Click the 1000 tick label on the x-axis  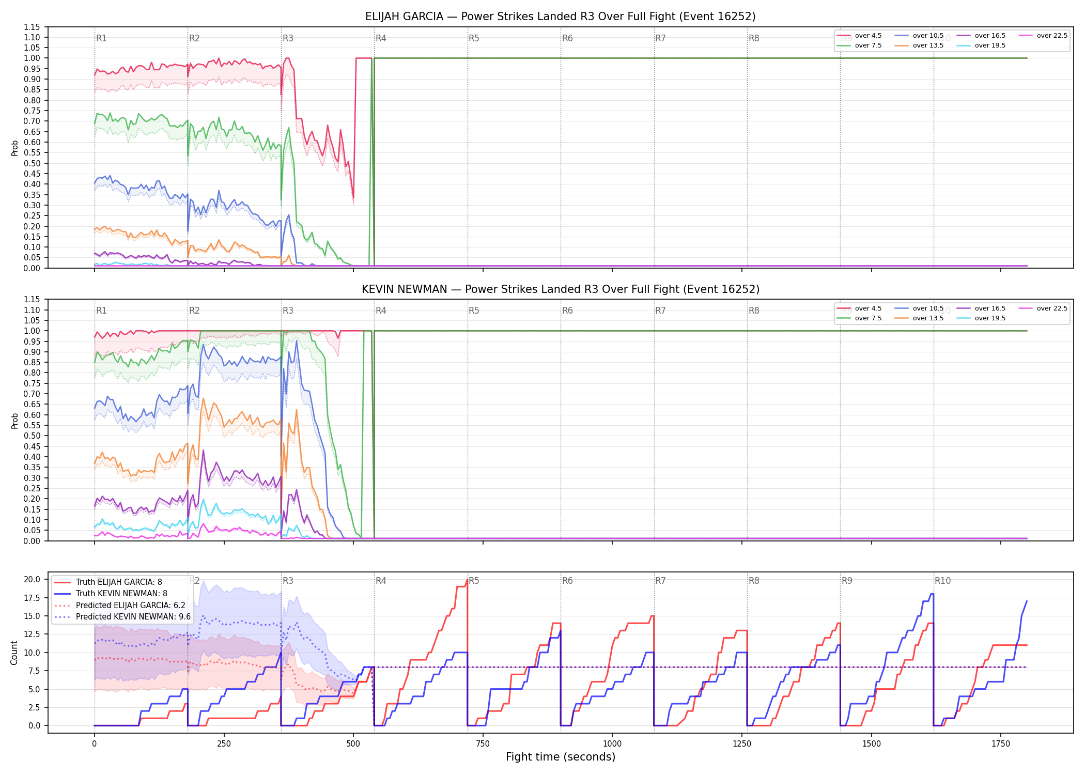coord(612,744)
